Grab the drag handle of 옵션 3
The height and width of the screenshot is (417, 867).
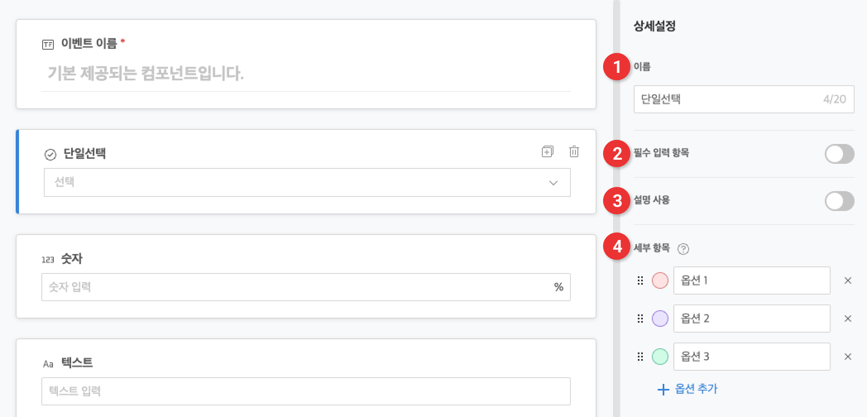[640, 357]
